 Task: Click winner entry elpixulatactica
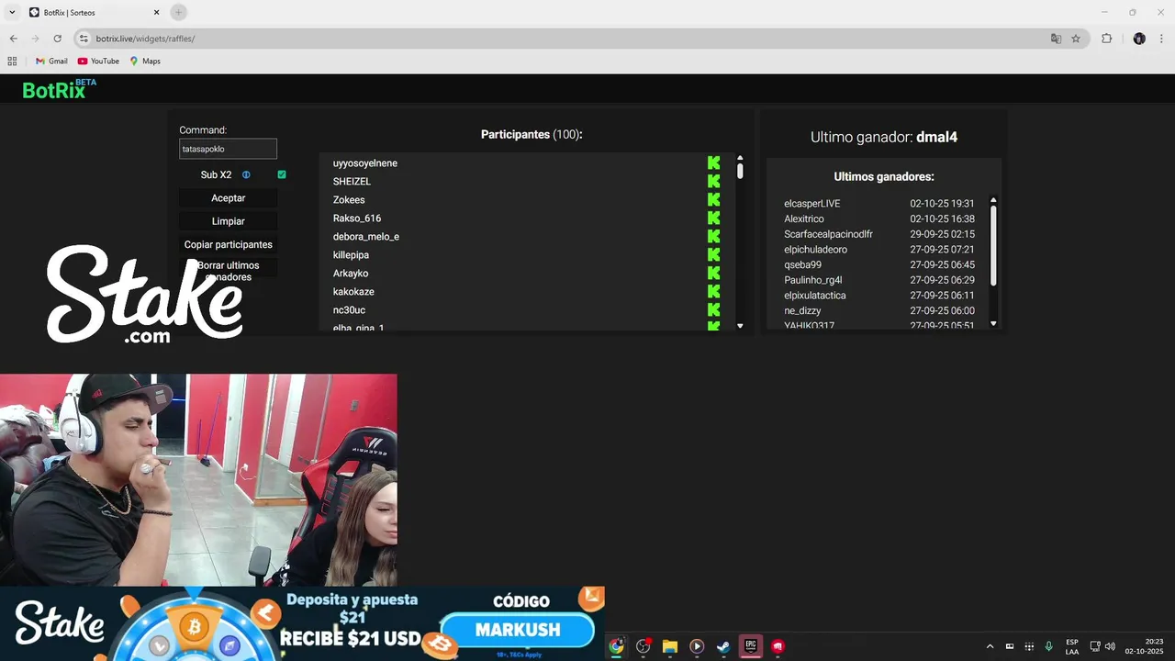[x=815, y=296]
